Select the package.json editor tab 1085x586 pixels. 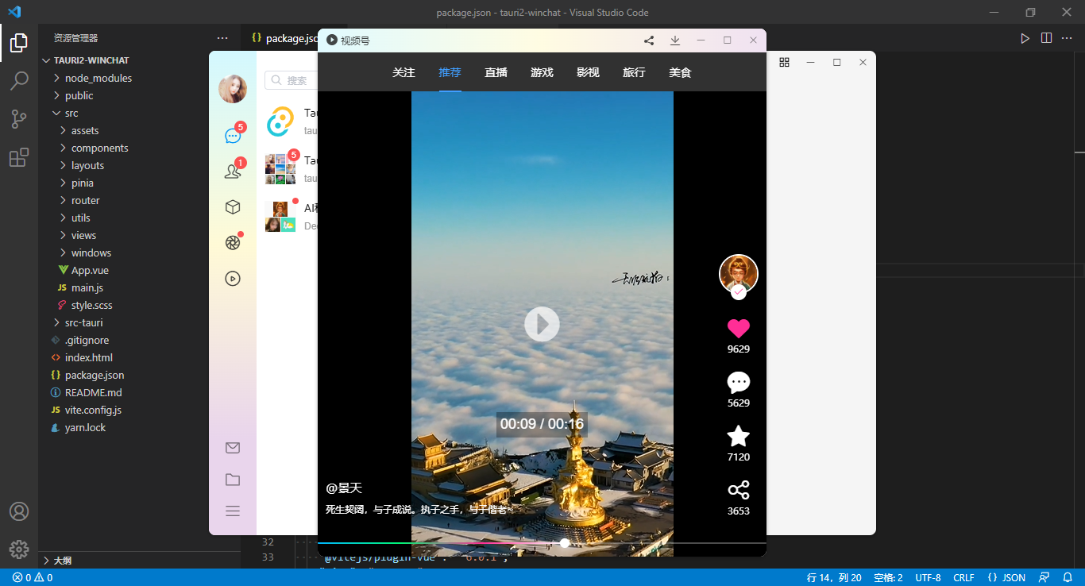click(287, 37)
